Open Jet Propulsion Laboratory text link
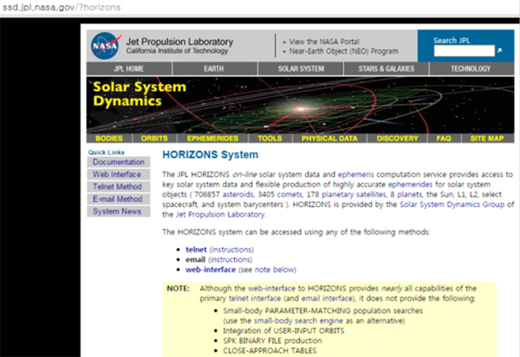The image size is (520, 357). (220, 215)
